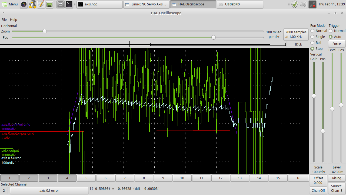Click the trigger Level slider handle
Image resolution: width=346 pixels, height=195 pixels.
pos(332,109)
